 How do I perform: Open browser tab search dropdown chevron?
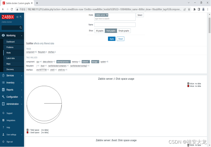point(189,3)
